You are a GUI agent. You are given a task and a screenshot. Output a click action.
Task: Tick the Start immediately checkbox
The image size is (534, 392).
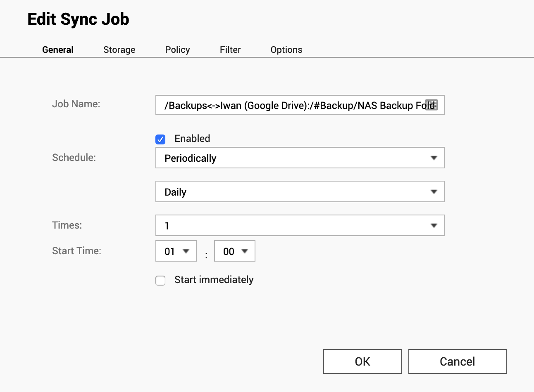click(x=160, y=281)
